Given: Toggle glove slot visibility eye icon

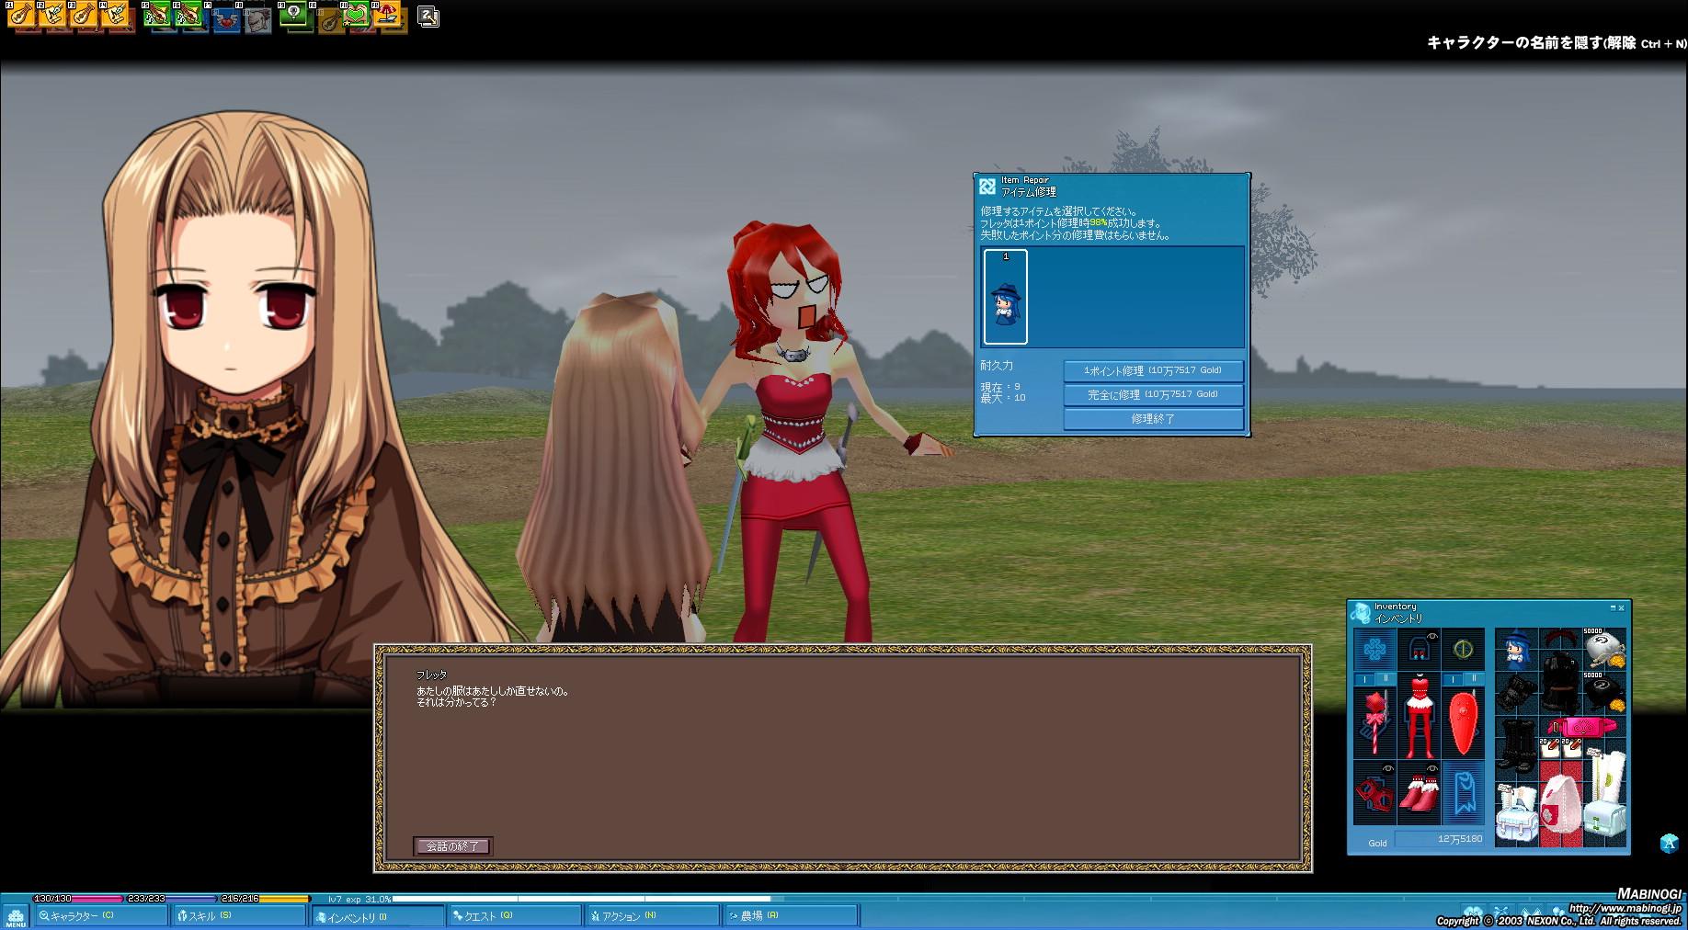Looking at the screenshot, I should (1387, 767).
